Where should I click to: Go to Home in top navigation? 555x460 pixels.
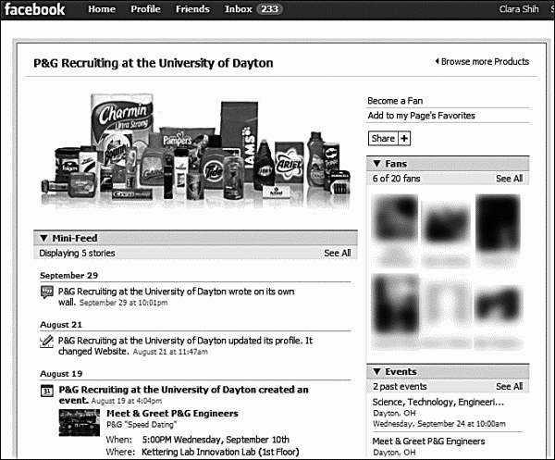(x=102, y=10)
